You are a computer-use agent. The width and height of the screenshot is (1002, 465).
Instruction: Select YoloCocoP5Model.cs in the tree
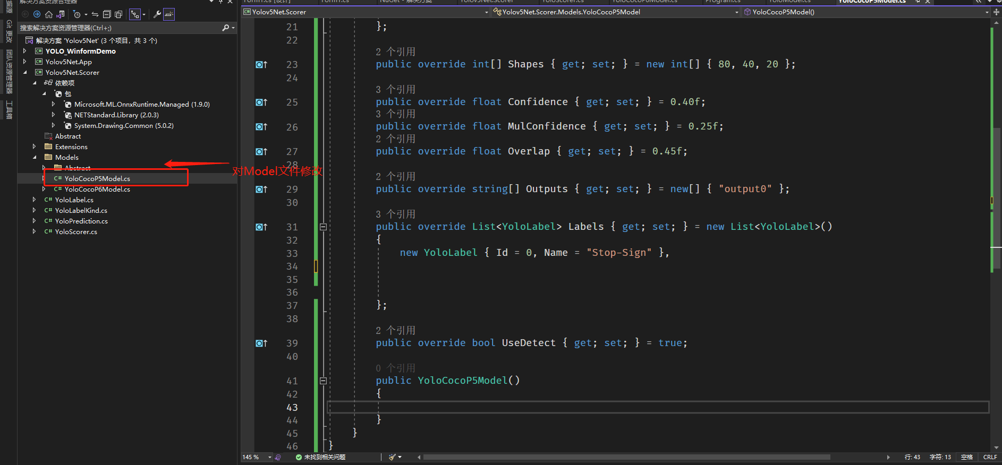(97, 178)
